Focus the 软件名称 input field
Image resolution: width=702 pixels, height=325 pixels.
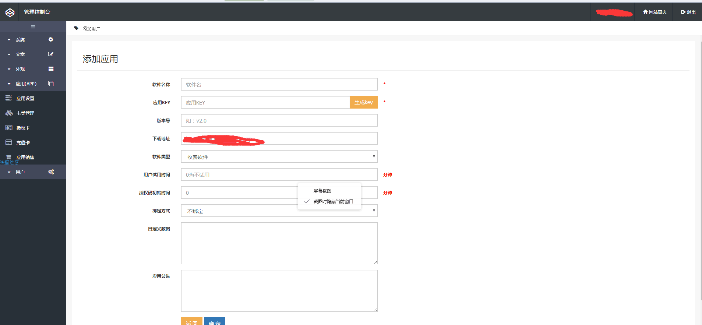tap(279, 84)
